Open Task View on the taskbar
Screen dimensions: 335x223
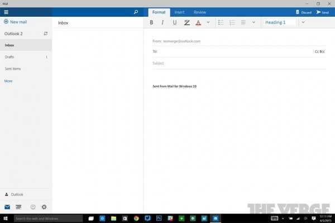tap(91, 219)
